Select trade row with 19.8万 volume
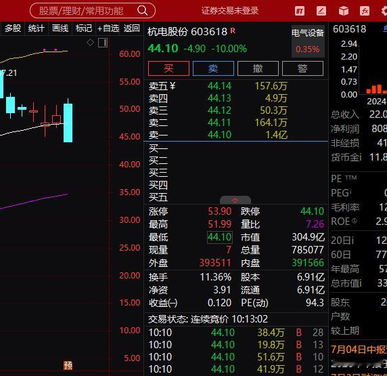 pos(235,345)
